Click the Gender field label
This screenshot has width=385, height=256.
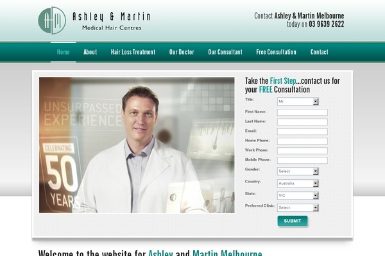pyautogui.click(x=252, y=169)
